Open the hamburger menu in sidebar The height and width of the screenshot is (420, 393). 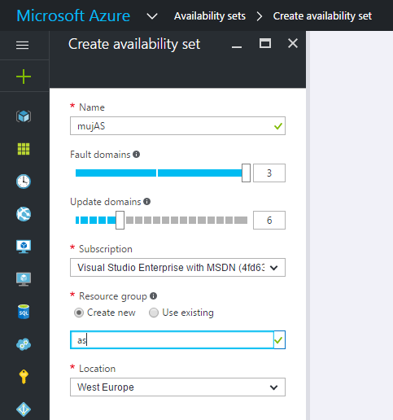tap(23, 45)
